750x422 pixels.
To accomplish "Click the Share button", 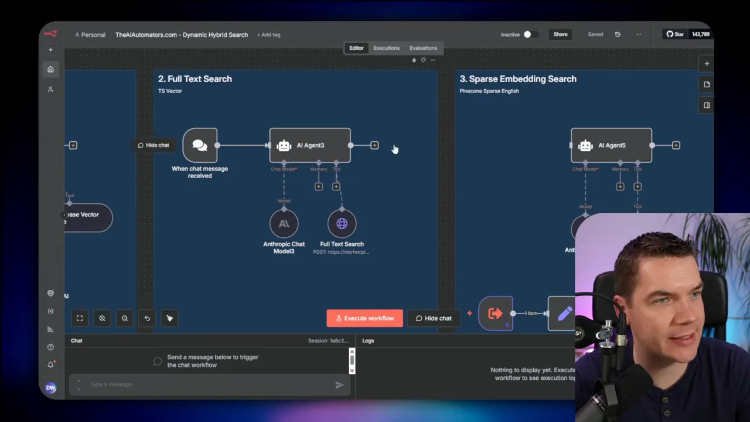I will pos(560,35).
